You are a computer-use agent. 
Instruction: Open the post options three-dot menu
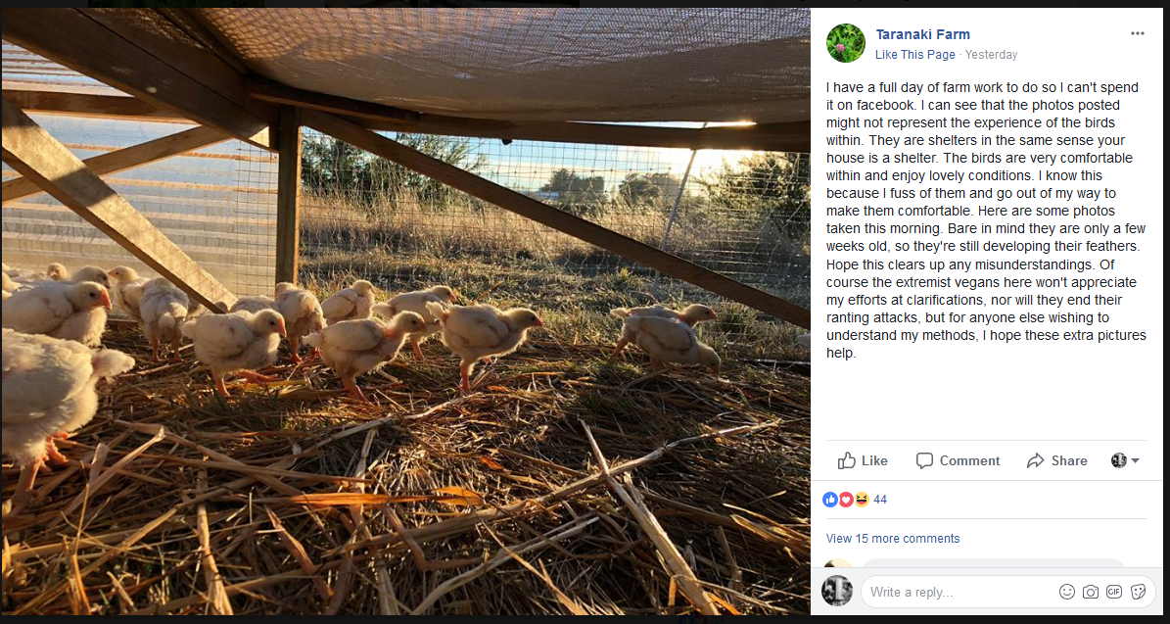point(1137,33)
